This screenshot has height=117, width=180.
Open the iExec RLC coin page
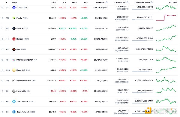click(x=21, y=70)
